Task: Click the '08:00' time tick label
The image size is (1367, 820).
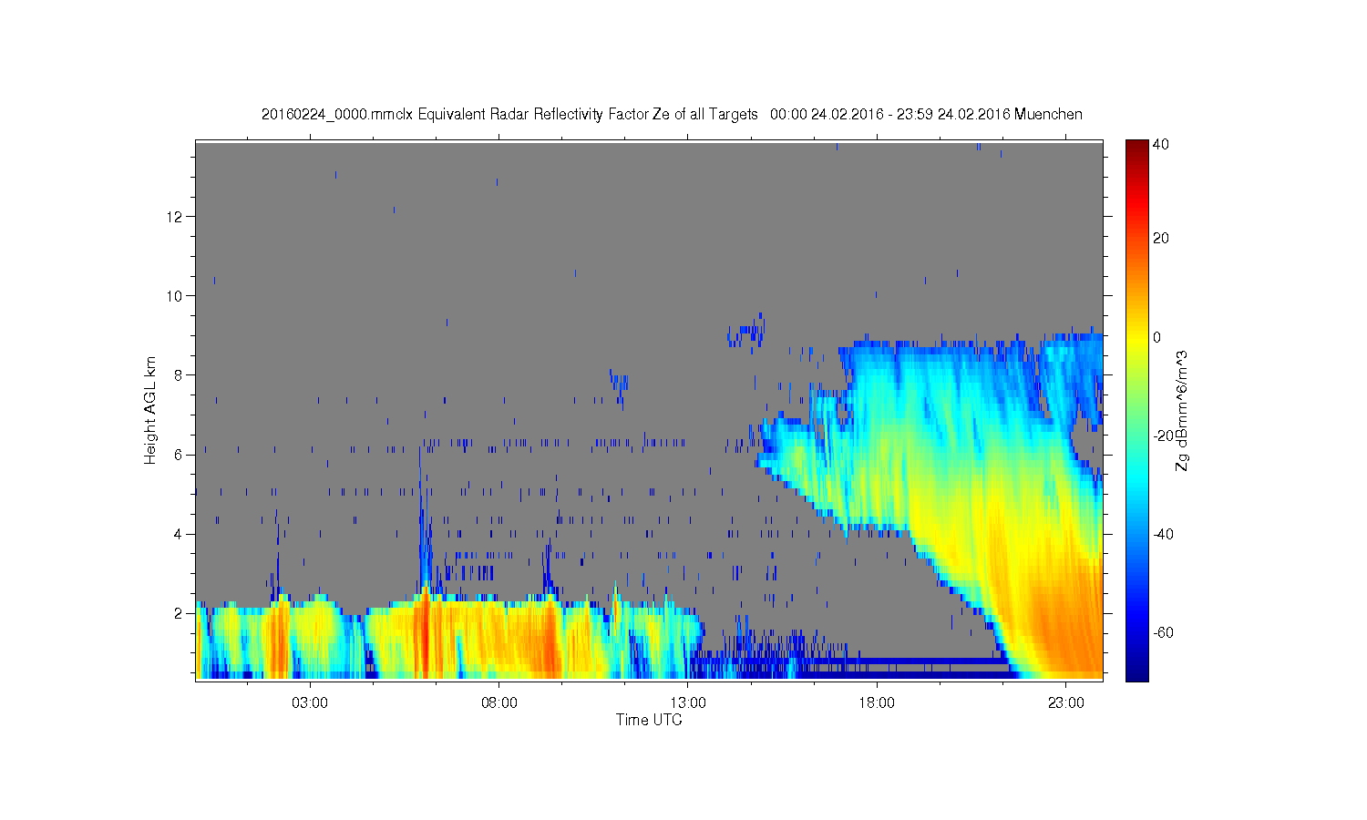Action: tap(499, 703)
